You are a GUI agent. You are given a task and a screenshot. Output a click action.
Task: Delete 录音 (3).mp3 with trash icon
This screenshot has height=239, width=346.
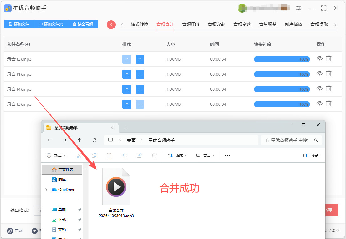tap(329, 104)
